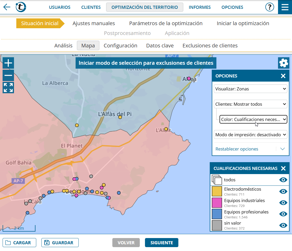Image resolution: width=292 pixels, height=251 pixels.
Task: Open map settings gear icon
Action: [x=283, y=63]
